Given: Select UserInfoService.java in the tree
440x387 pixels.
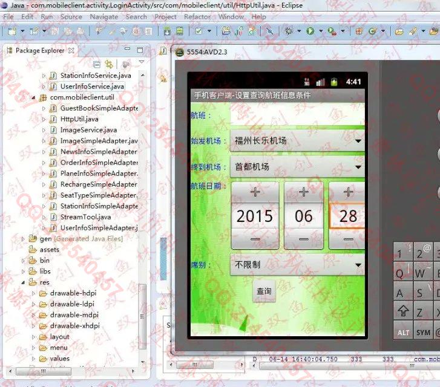Looking at the screenshot, I should click(x=92, y=86).
